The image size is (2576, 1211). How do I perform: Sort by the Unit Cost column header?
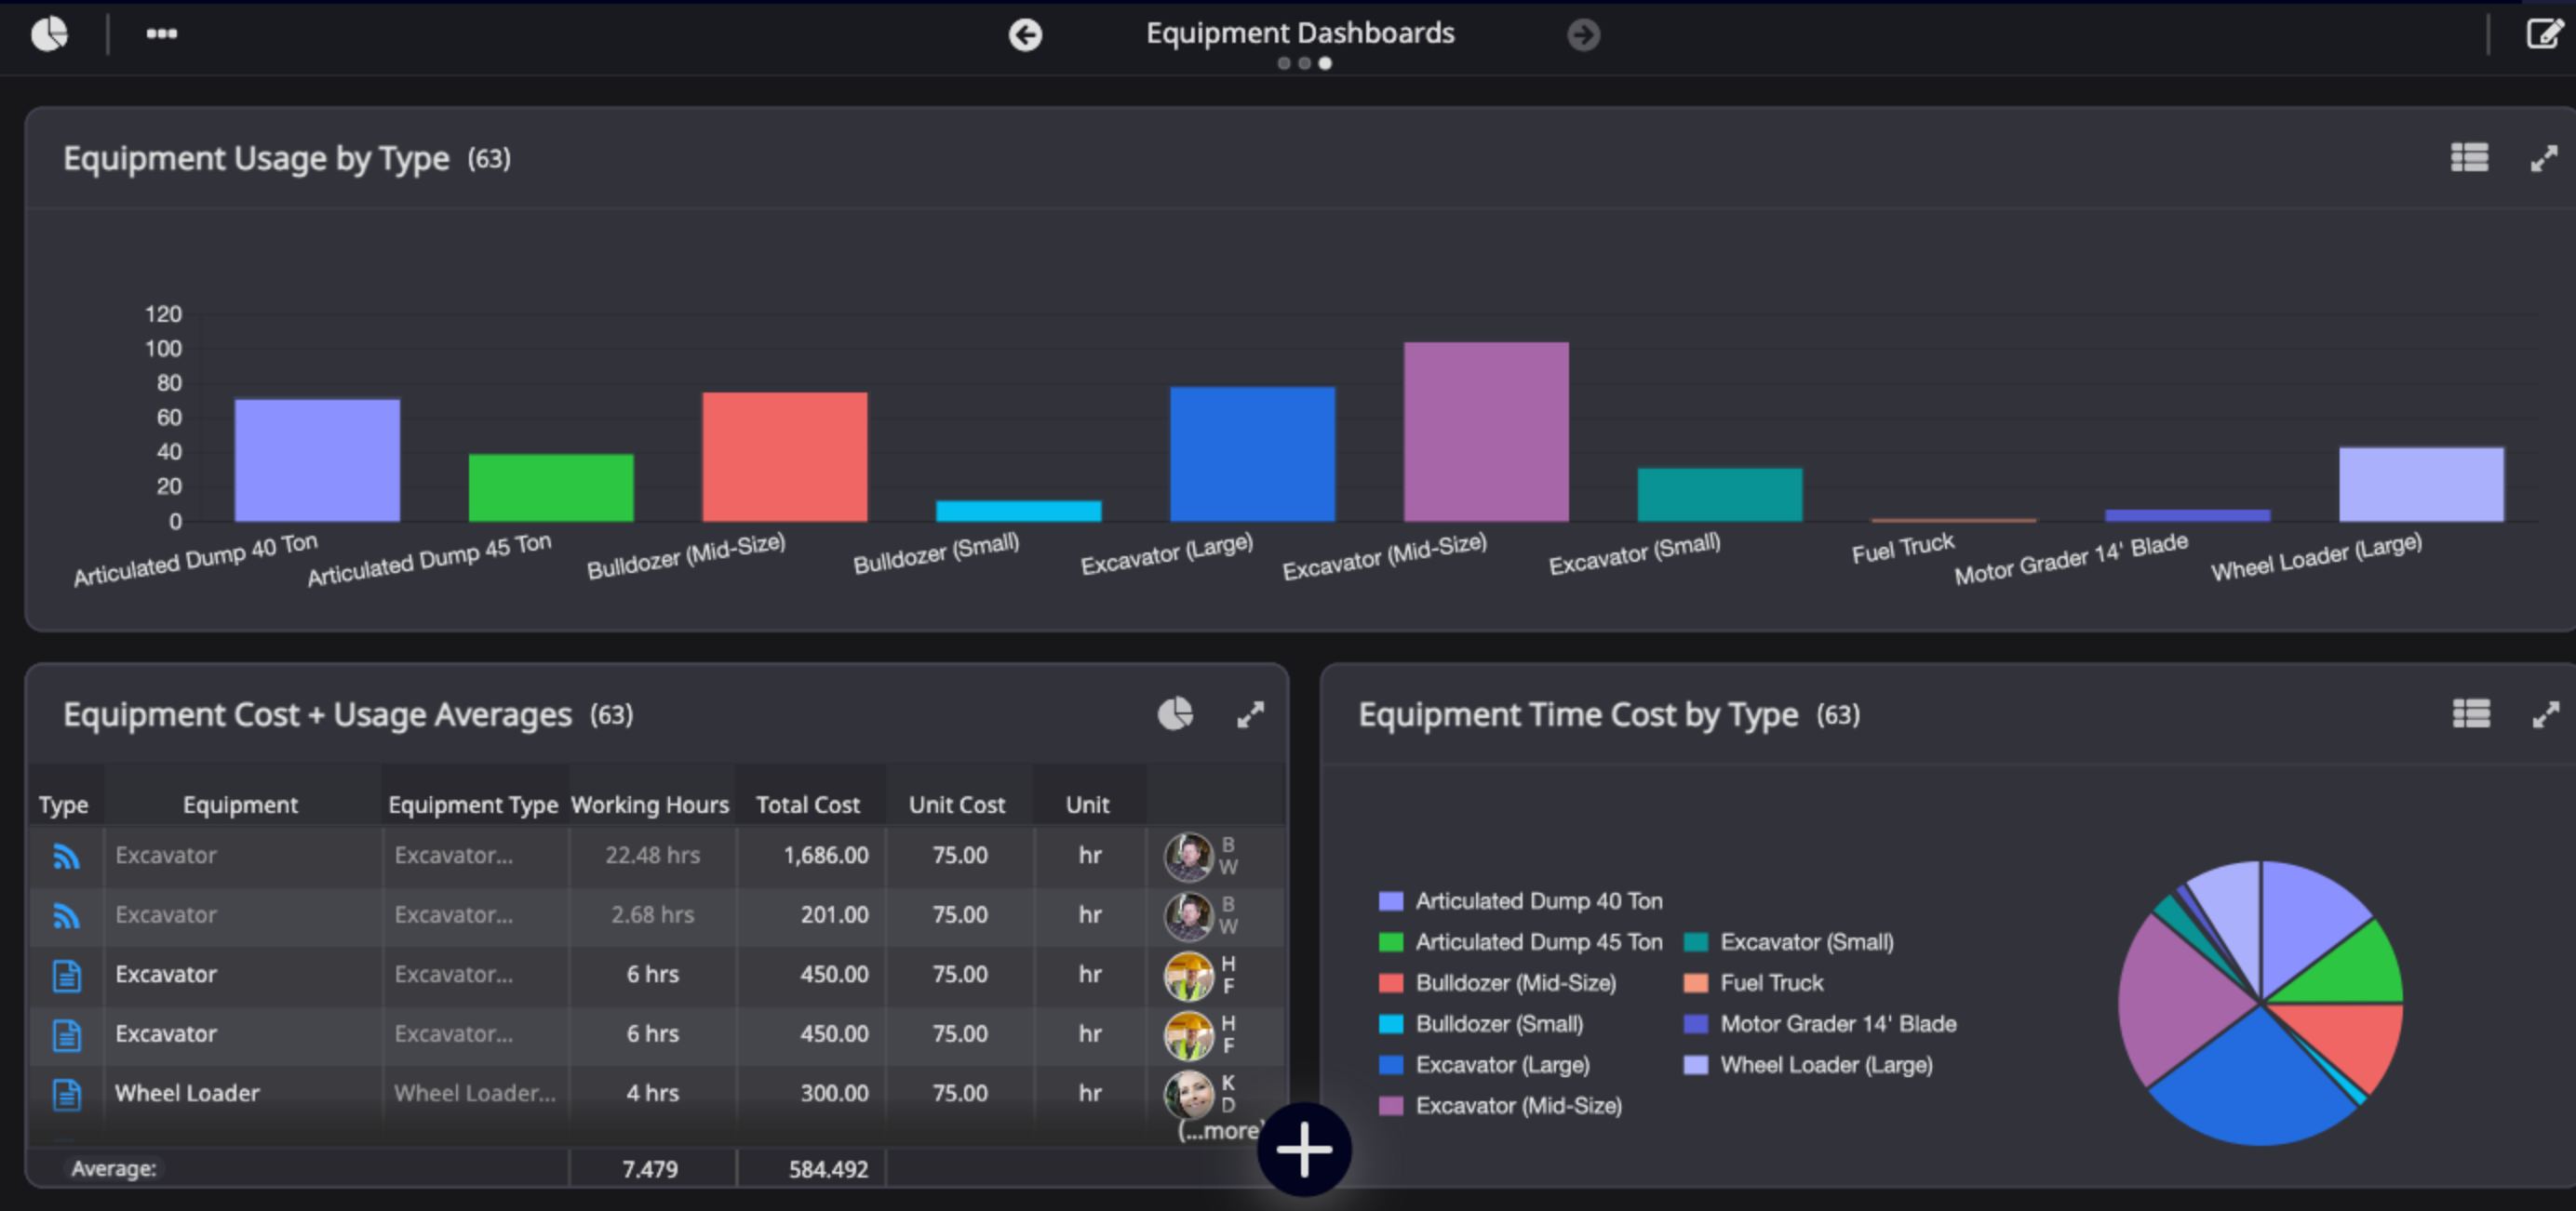[957, 805]
